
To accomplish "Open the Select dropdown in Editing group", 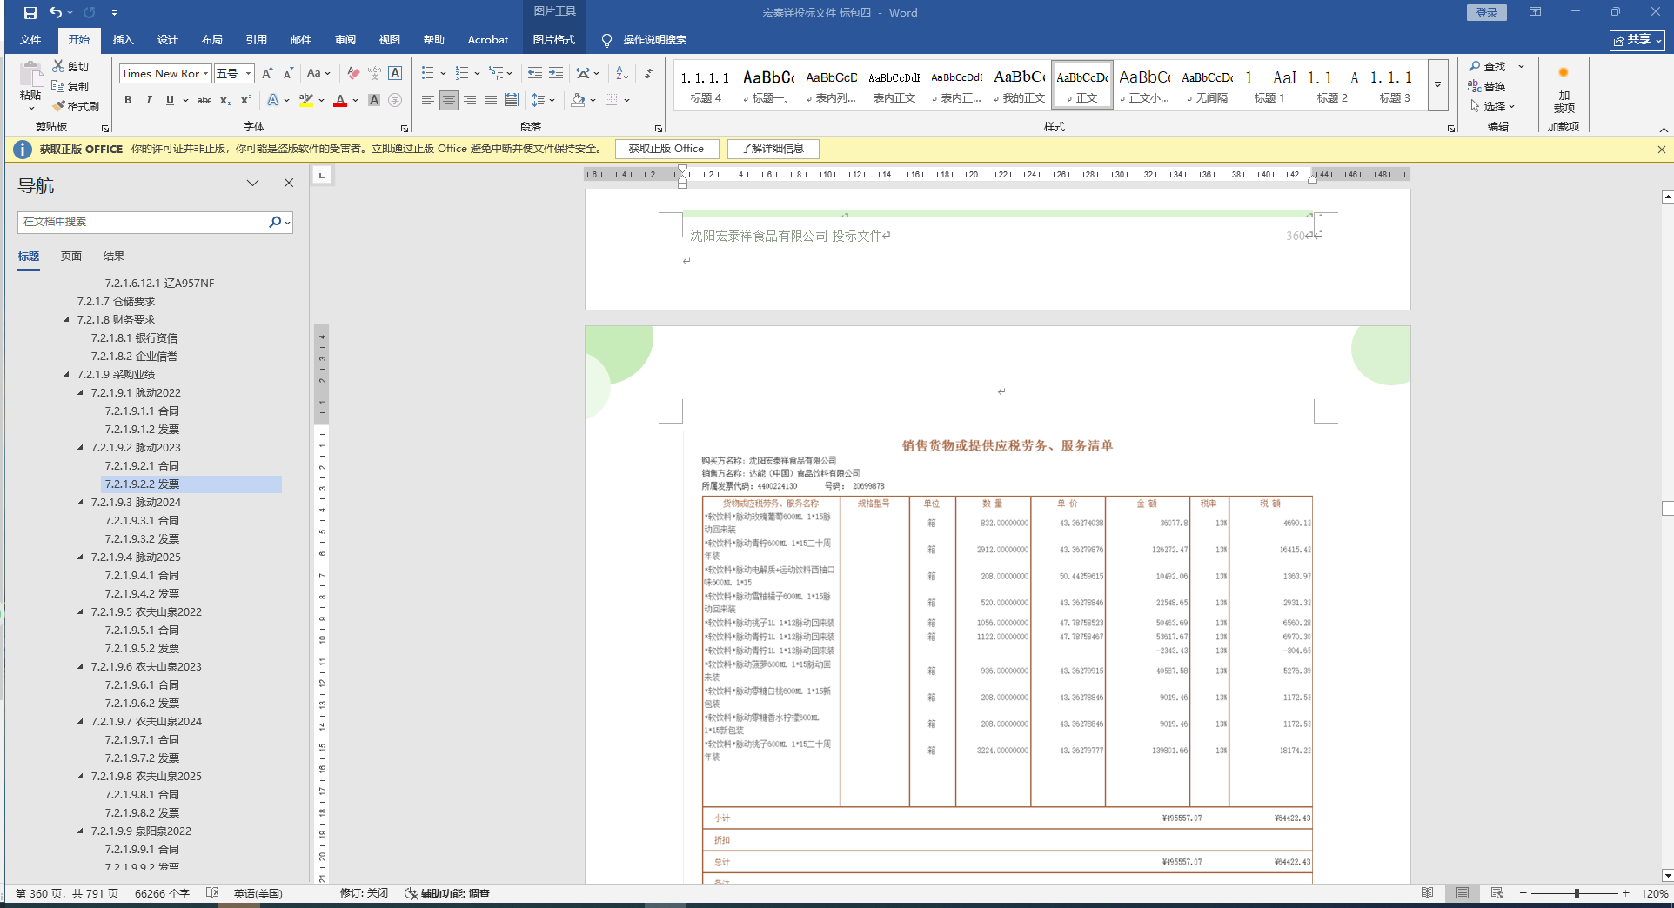I will point(1493,106).
